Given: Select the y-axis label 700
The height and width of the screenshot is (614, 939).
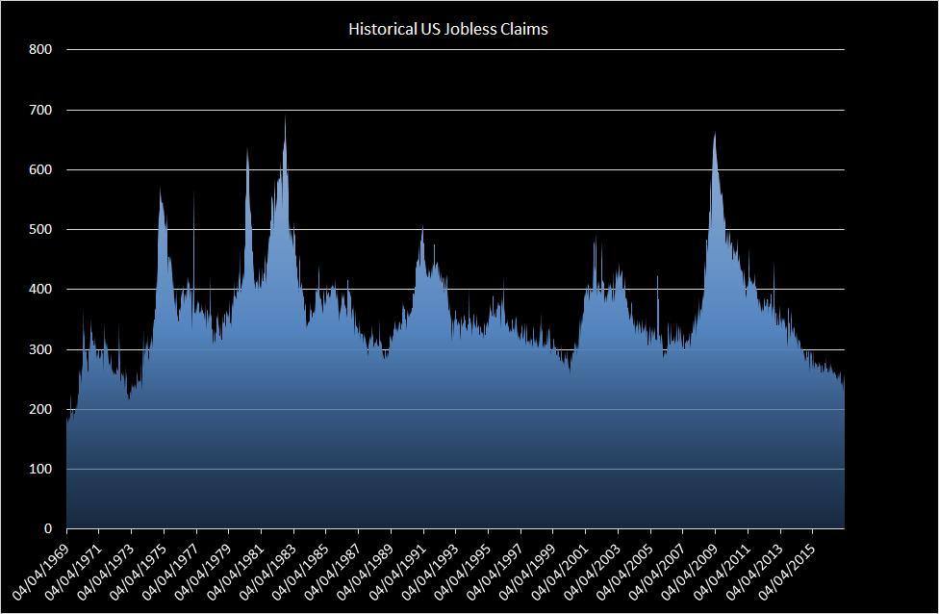Looking at the screenshot, I should pos(40,111).
